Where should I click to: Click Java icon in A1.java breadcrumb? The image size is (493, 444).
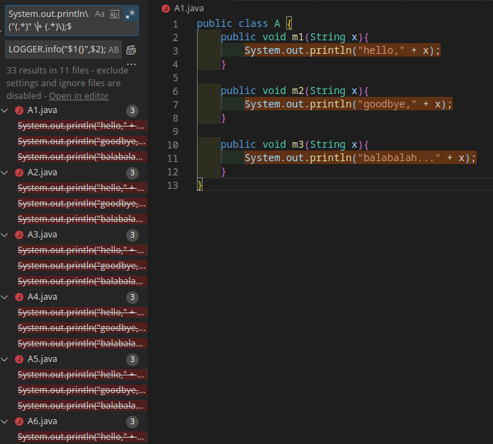[166, 8]
